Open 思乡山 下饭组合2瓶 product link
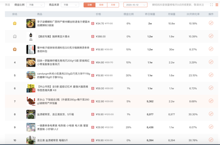Image resolution: width=220 pixels, height=145 pixels. point(63,101)
